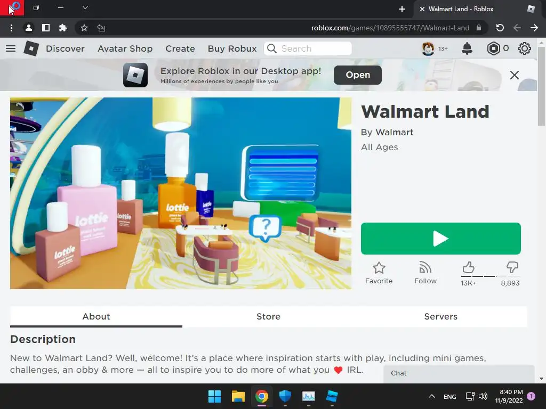Click the Description heading
546x409 pixels.
tap(43, 339)
